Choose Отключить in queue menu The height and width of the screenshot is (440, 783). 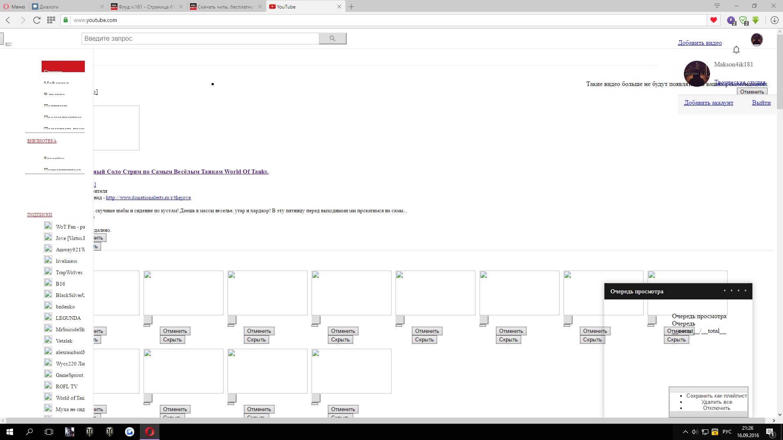point(717,408)
